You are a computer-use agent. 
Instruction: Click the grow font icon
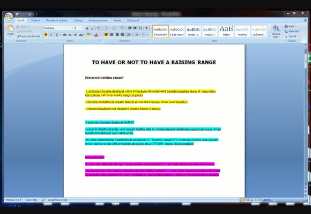(87, 28)
